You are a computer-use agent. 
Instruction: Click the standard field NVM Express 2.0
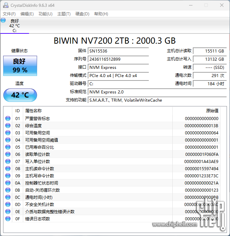[157, 92]
